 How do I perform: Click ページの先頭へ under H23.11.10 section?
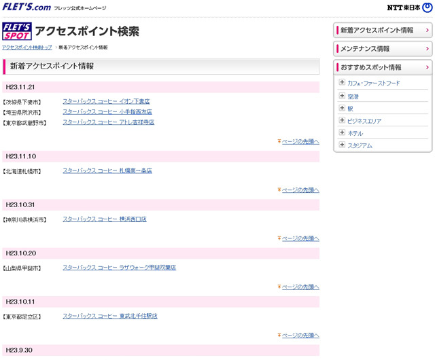point(300,190)
